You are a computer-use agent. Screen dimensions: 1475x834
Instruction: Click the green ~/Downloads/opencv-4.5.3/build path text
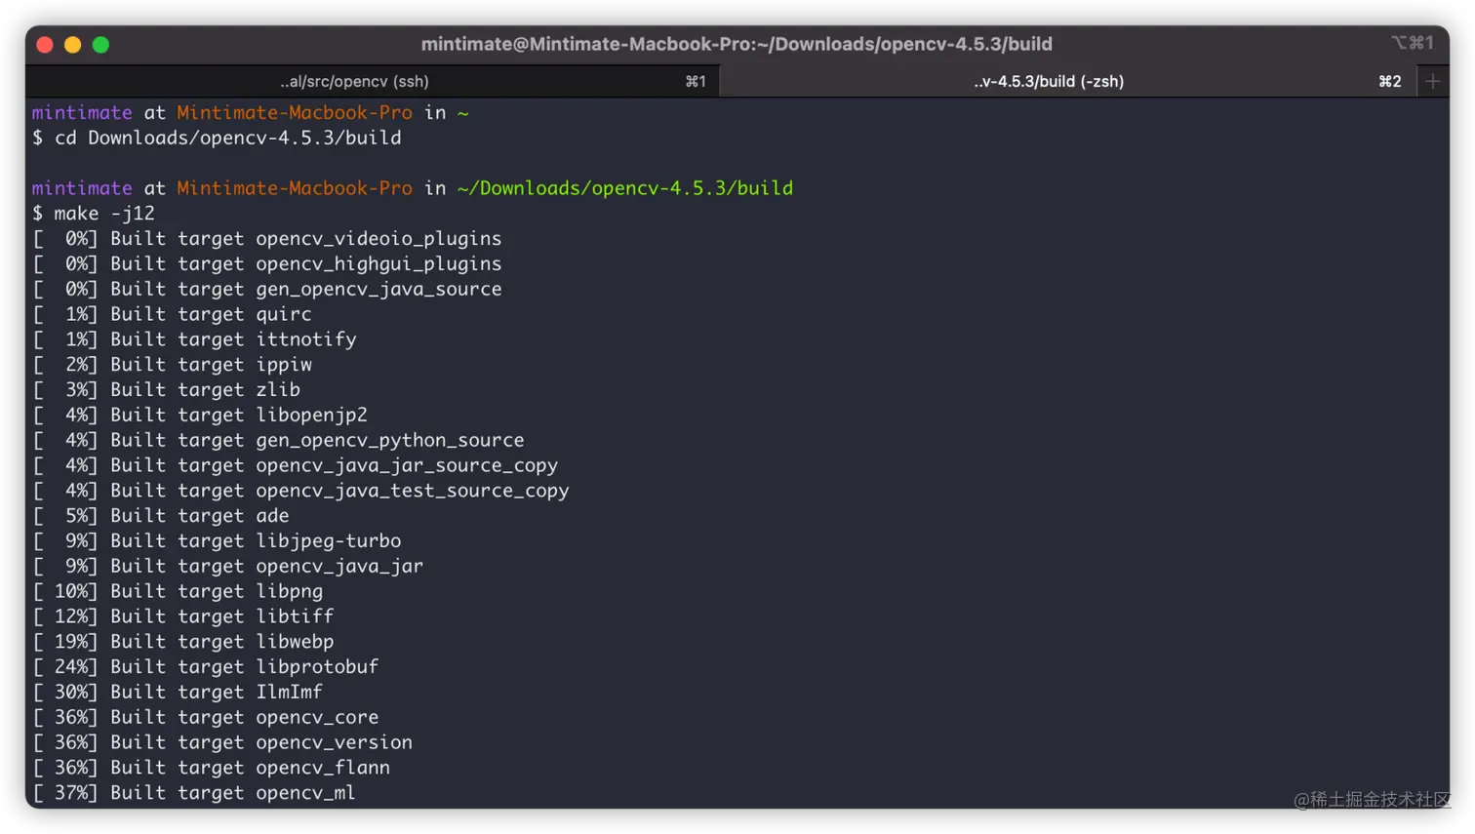click(624, 187)
